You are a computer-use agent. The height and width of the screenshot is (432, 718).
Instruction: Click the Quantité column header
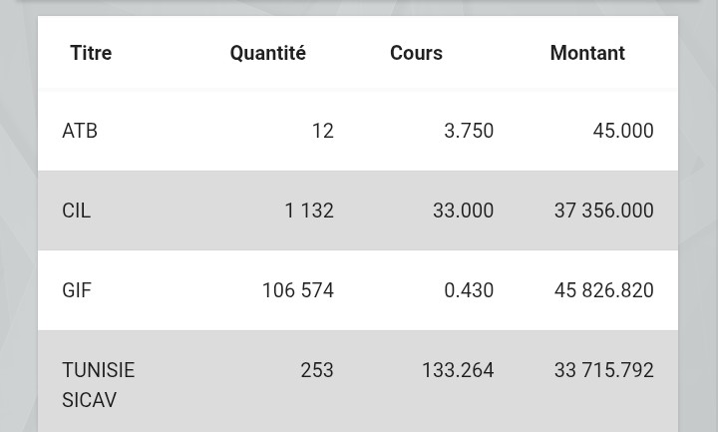point(267,53)
